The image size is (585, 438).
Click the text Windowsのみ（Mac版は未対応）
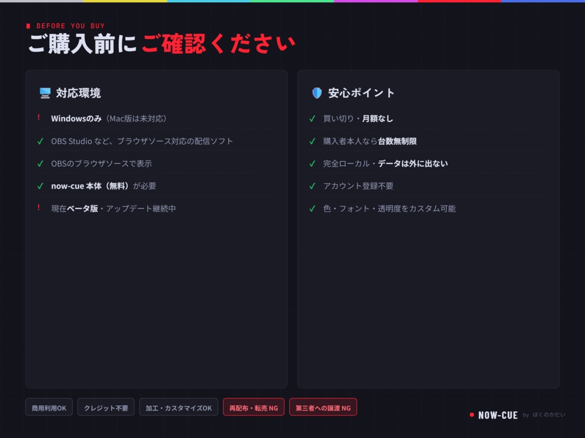109,119
